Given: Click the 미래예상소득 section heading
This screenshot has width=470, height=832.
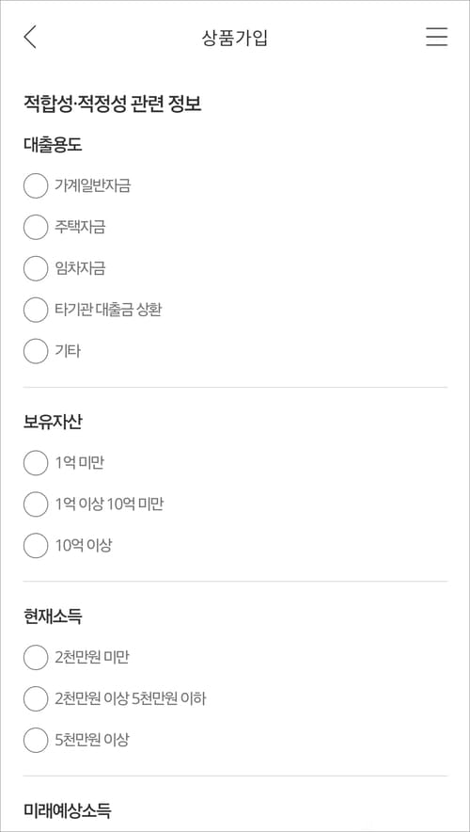Looking at the screenshot, I should coord(68,810).
